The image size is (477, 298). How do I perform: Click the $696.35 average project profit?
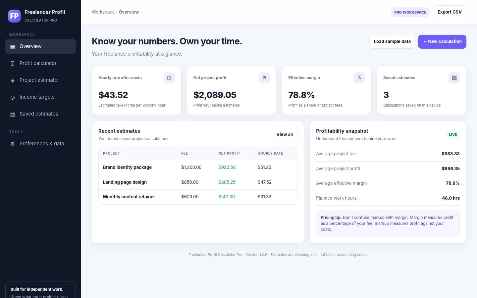pos(451,169)
